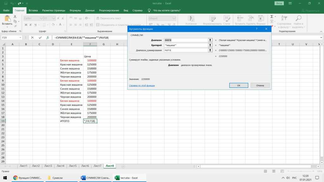
Task: Toggle italic К formatting
Action: click(31, 25)
